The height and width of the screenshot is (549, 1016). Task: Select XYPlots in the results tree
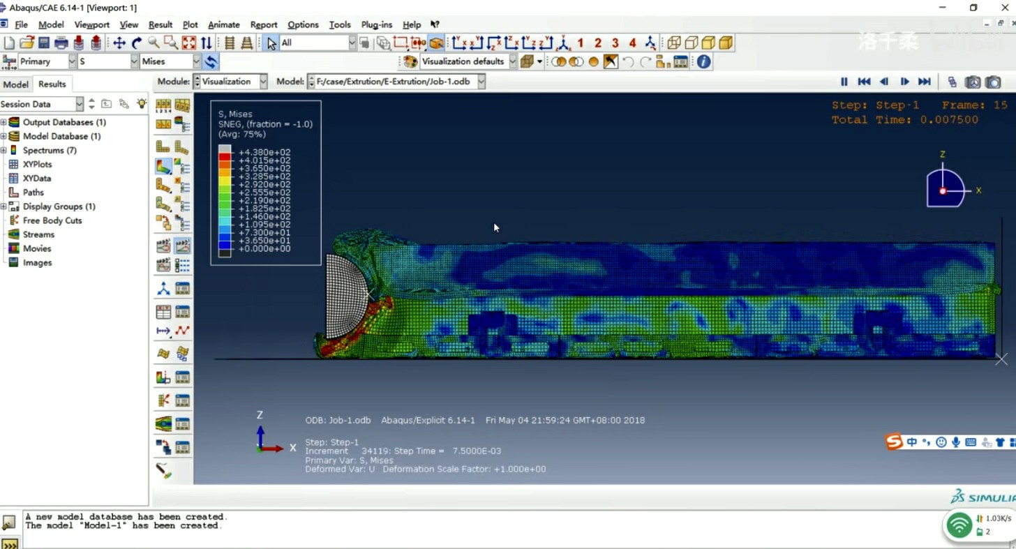click(x=37, y=165)
